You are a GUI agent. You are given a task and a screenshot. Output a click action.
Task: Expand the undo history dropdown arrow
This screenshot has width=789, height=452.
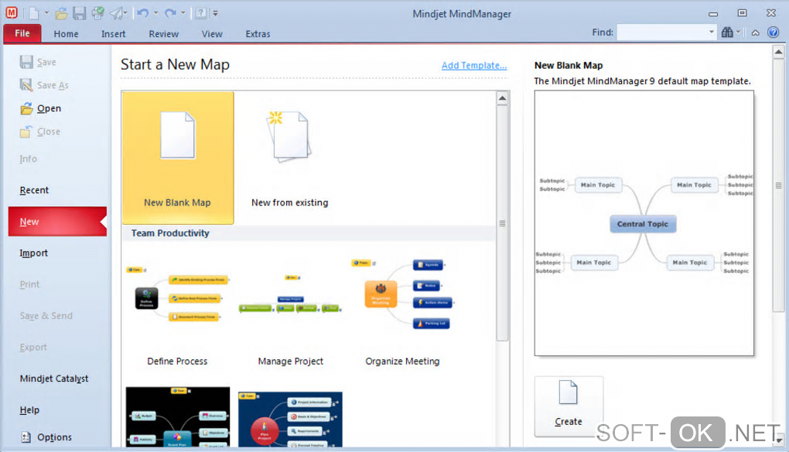156,13
